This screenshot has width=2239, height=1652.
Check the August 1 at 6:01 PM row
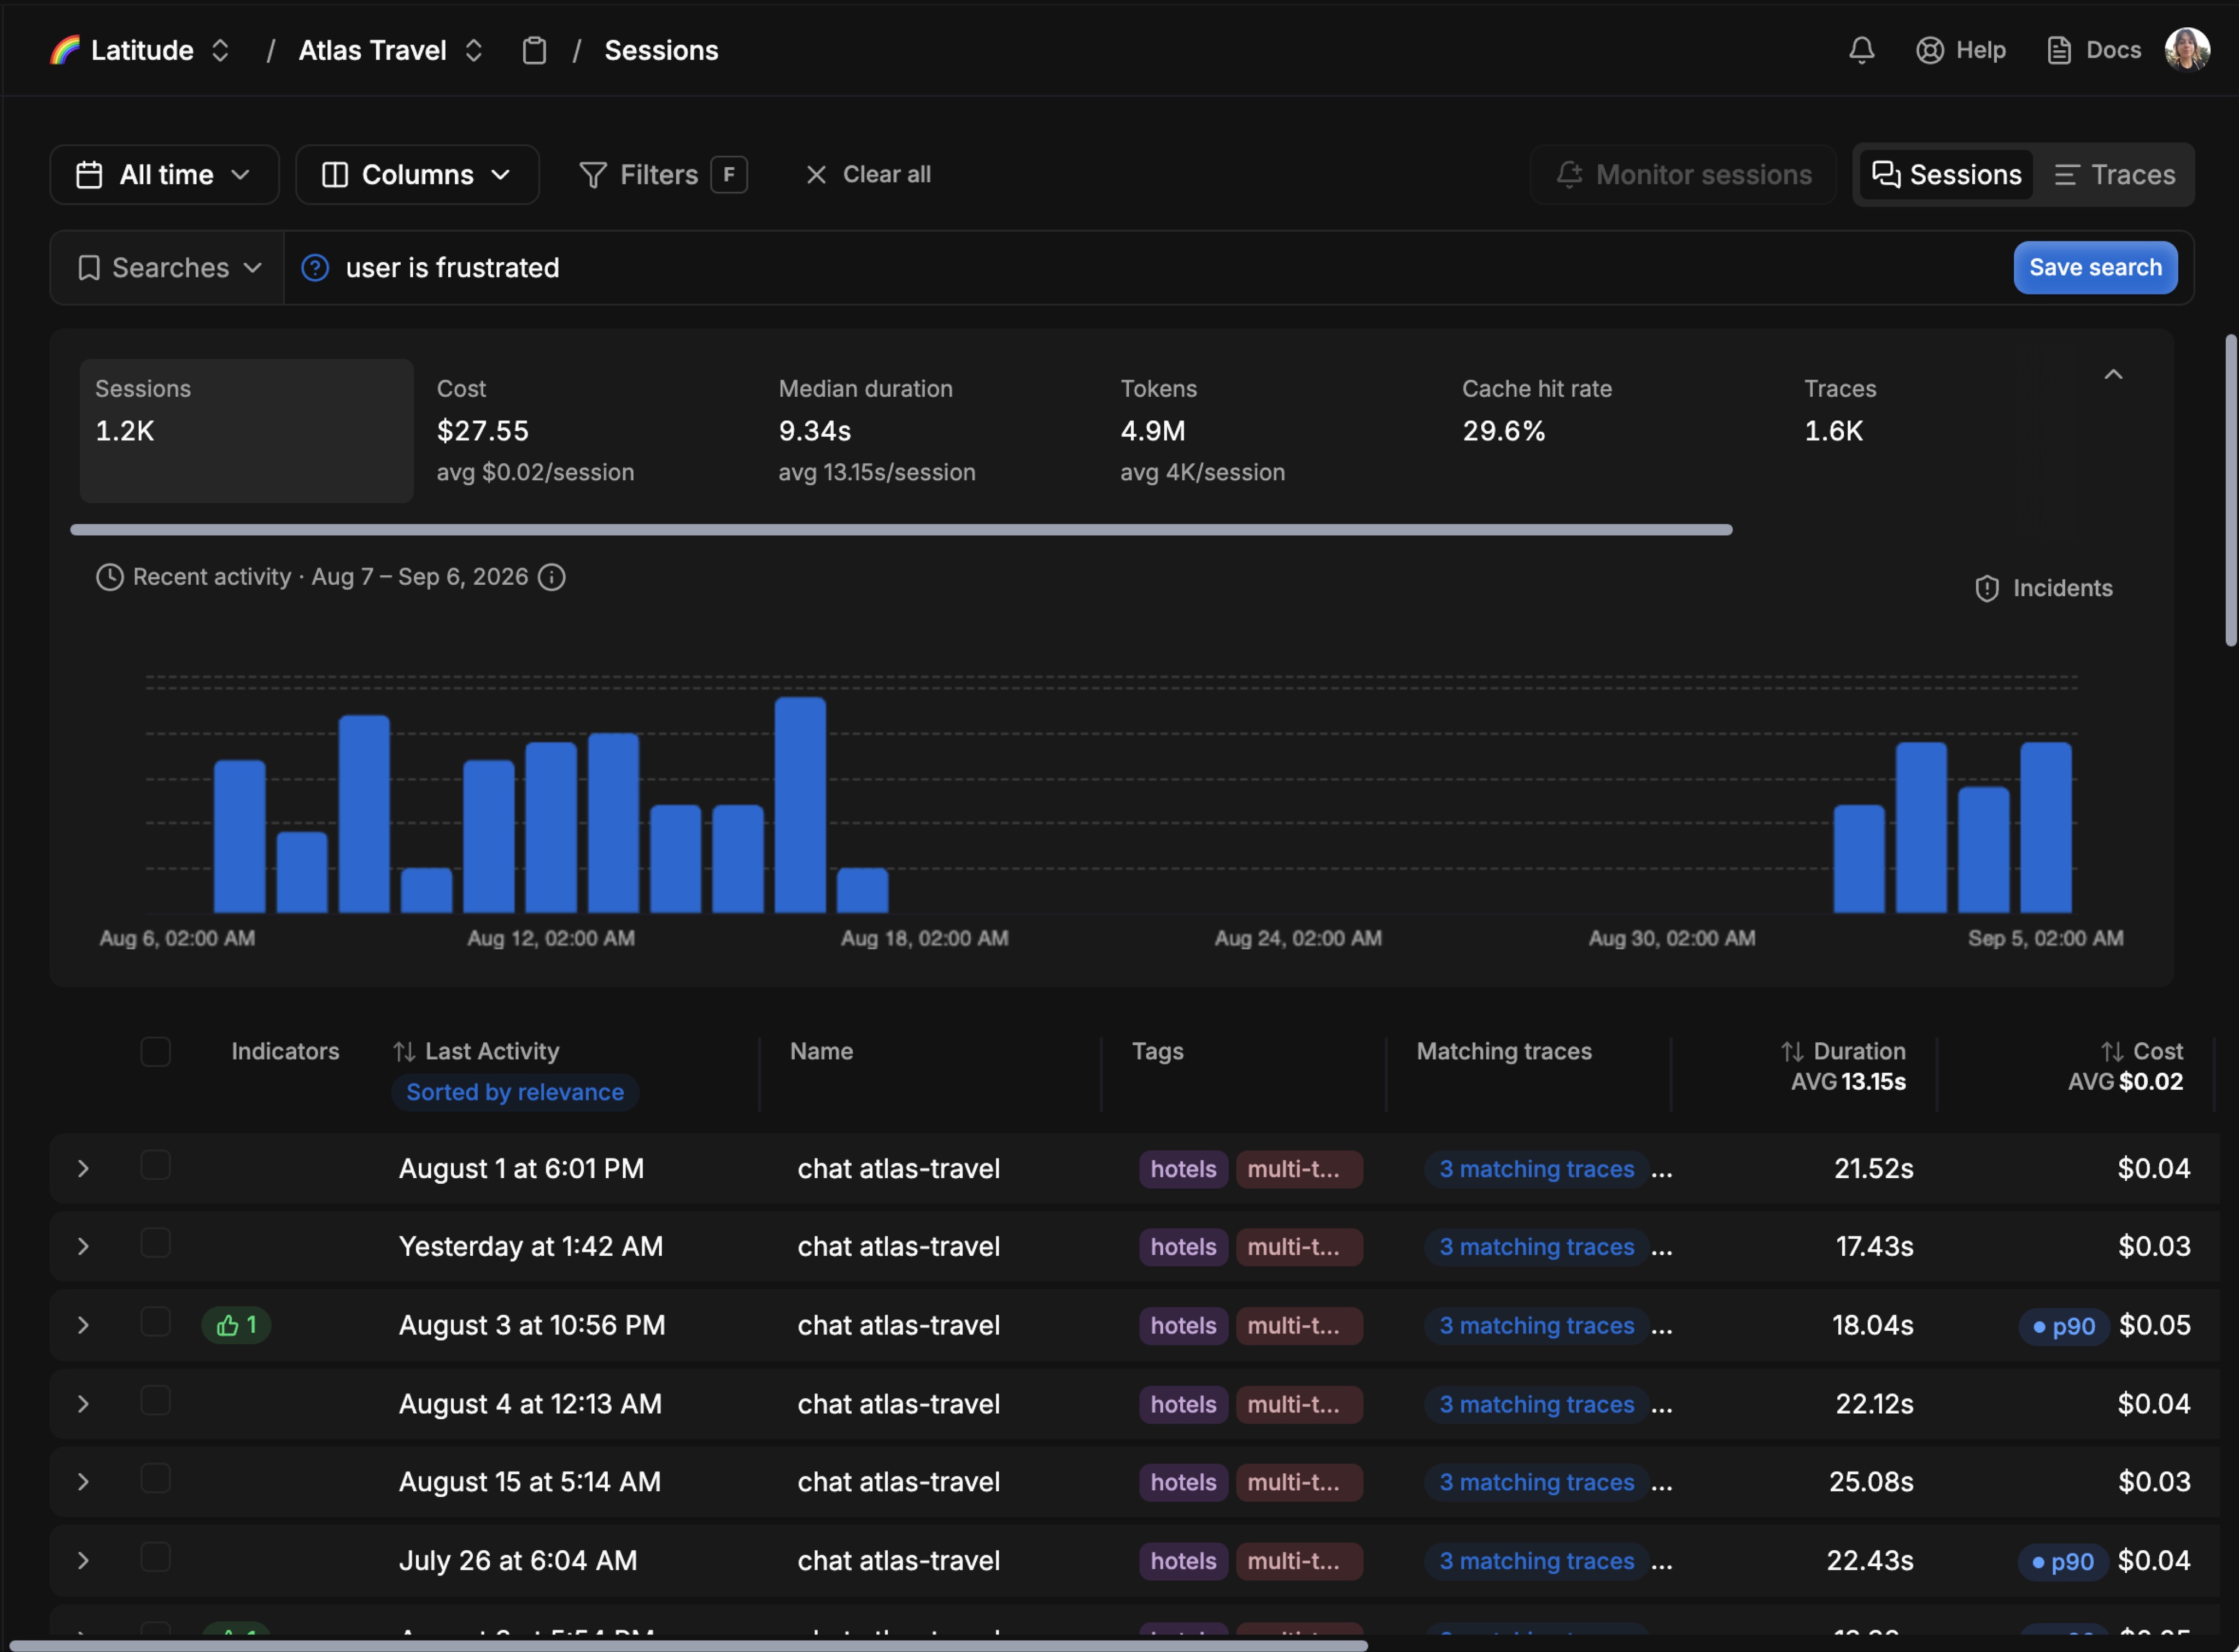click(155, 1166)
